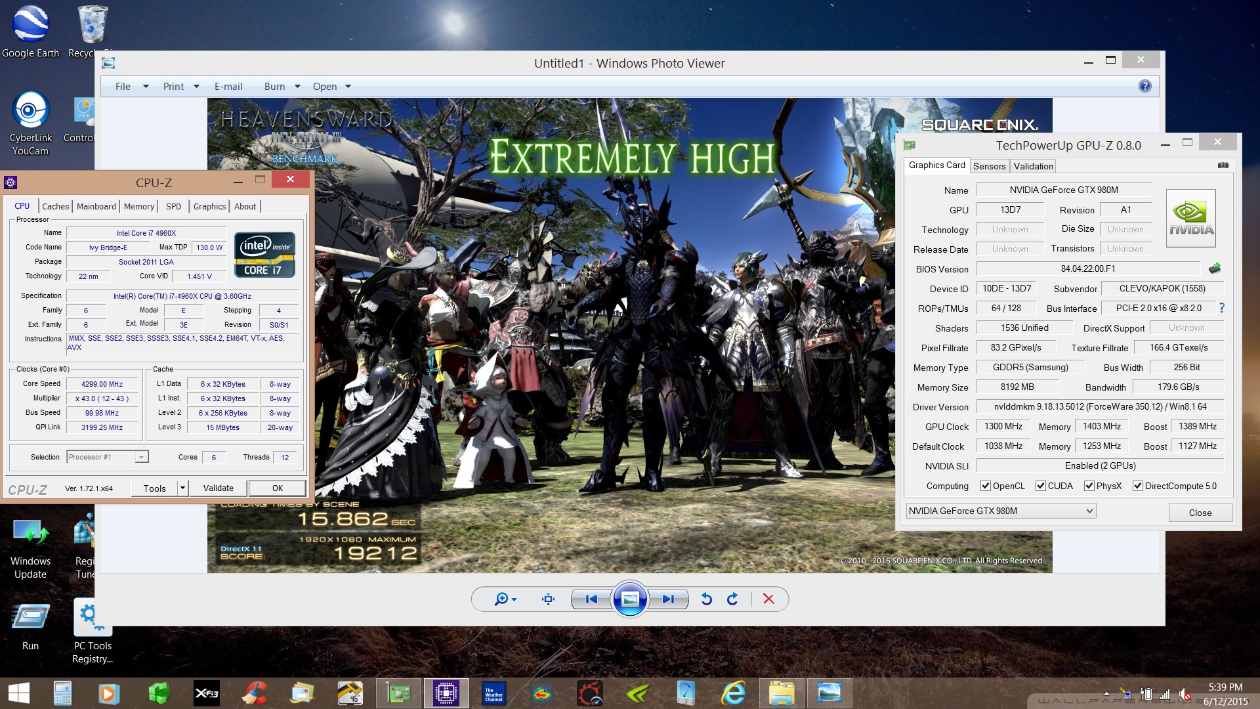Switch to CPU-Z taskbar icon
The image size is (1260, 709).
446,693
